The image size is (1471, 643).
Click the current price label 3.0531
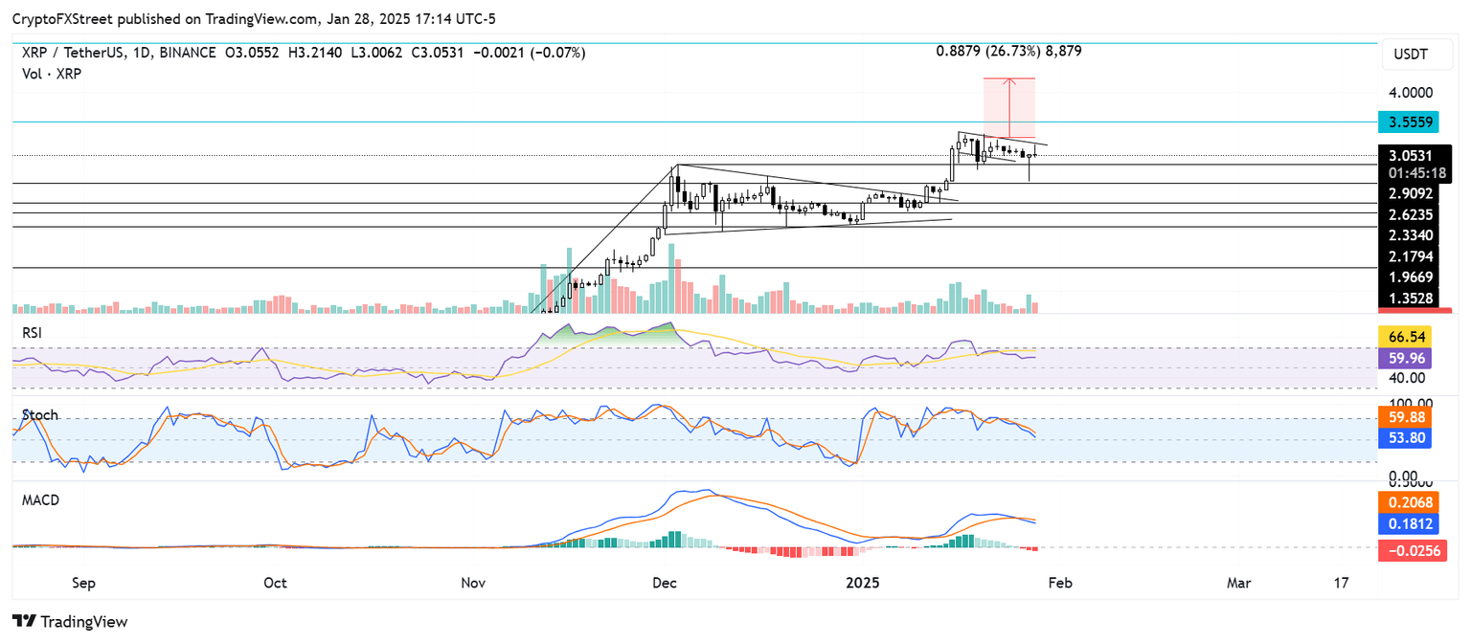click(x=1413, y=155)
